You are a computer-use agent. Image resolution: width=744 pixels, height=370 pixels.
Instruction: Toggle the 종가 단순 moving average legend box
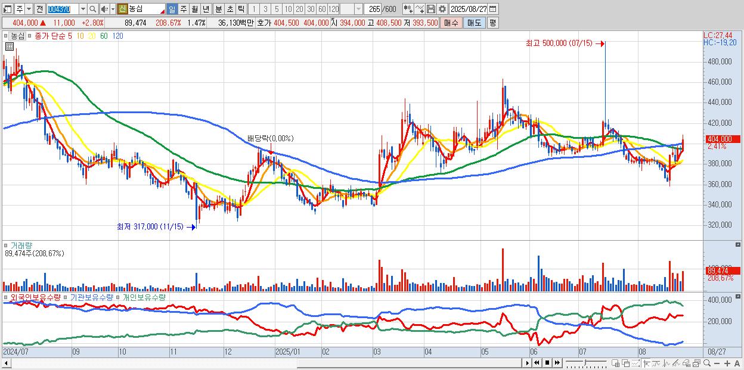click(x=31, y=36)
